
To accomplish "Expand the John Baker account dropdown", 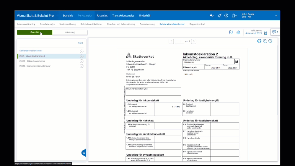I will click(276, 16).
